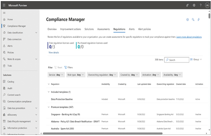Switch to the Assessments tab
This screenshot has height=136, width=211.
click(x=104, y=29)
